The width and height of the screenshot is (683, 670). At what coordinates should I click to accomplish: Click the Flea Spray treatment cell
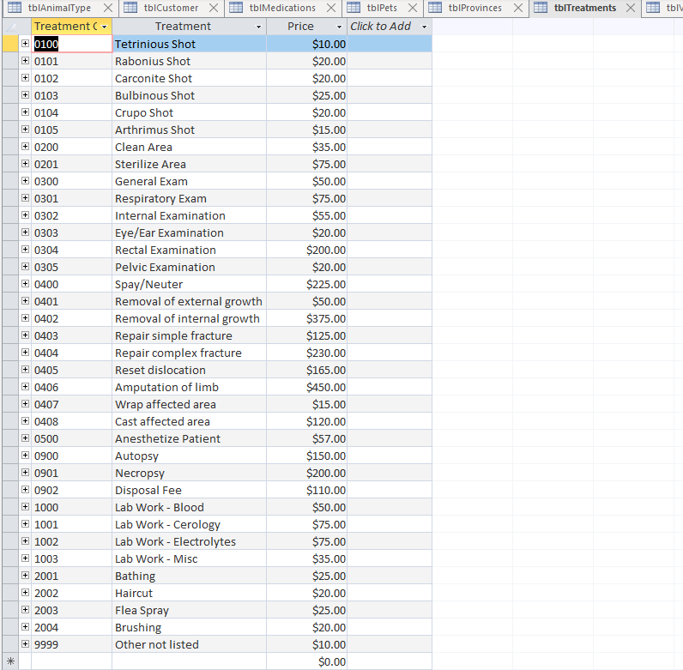coord(189,610)
